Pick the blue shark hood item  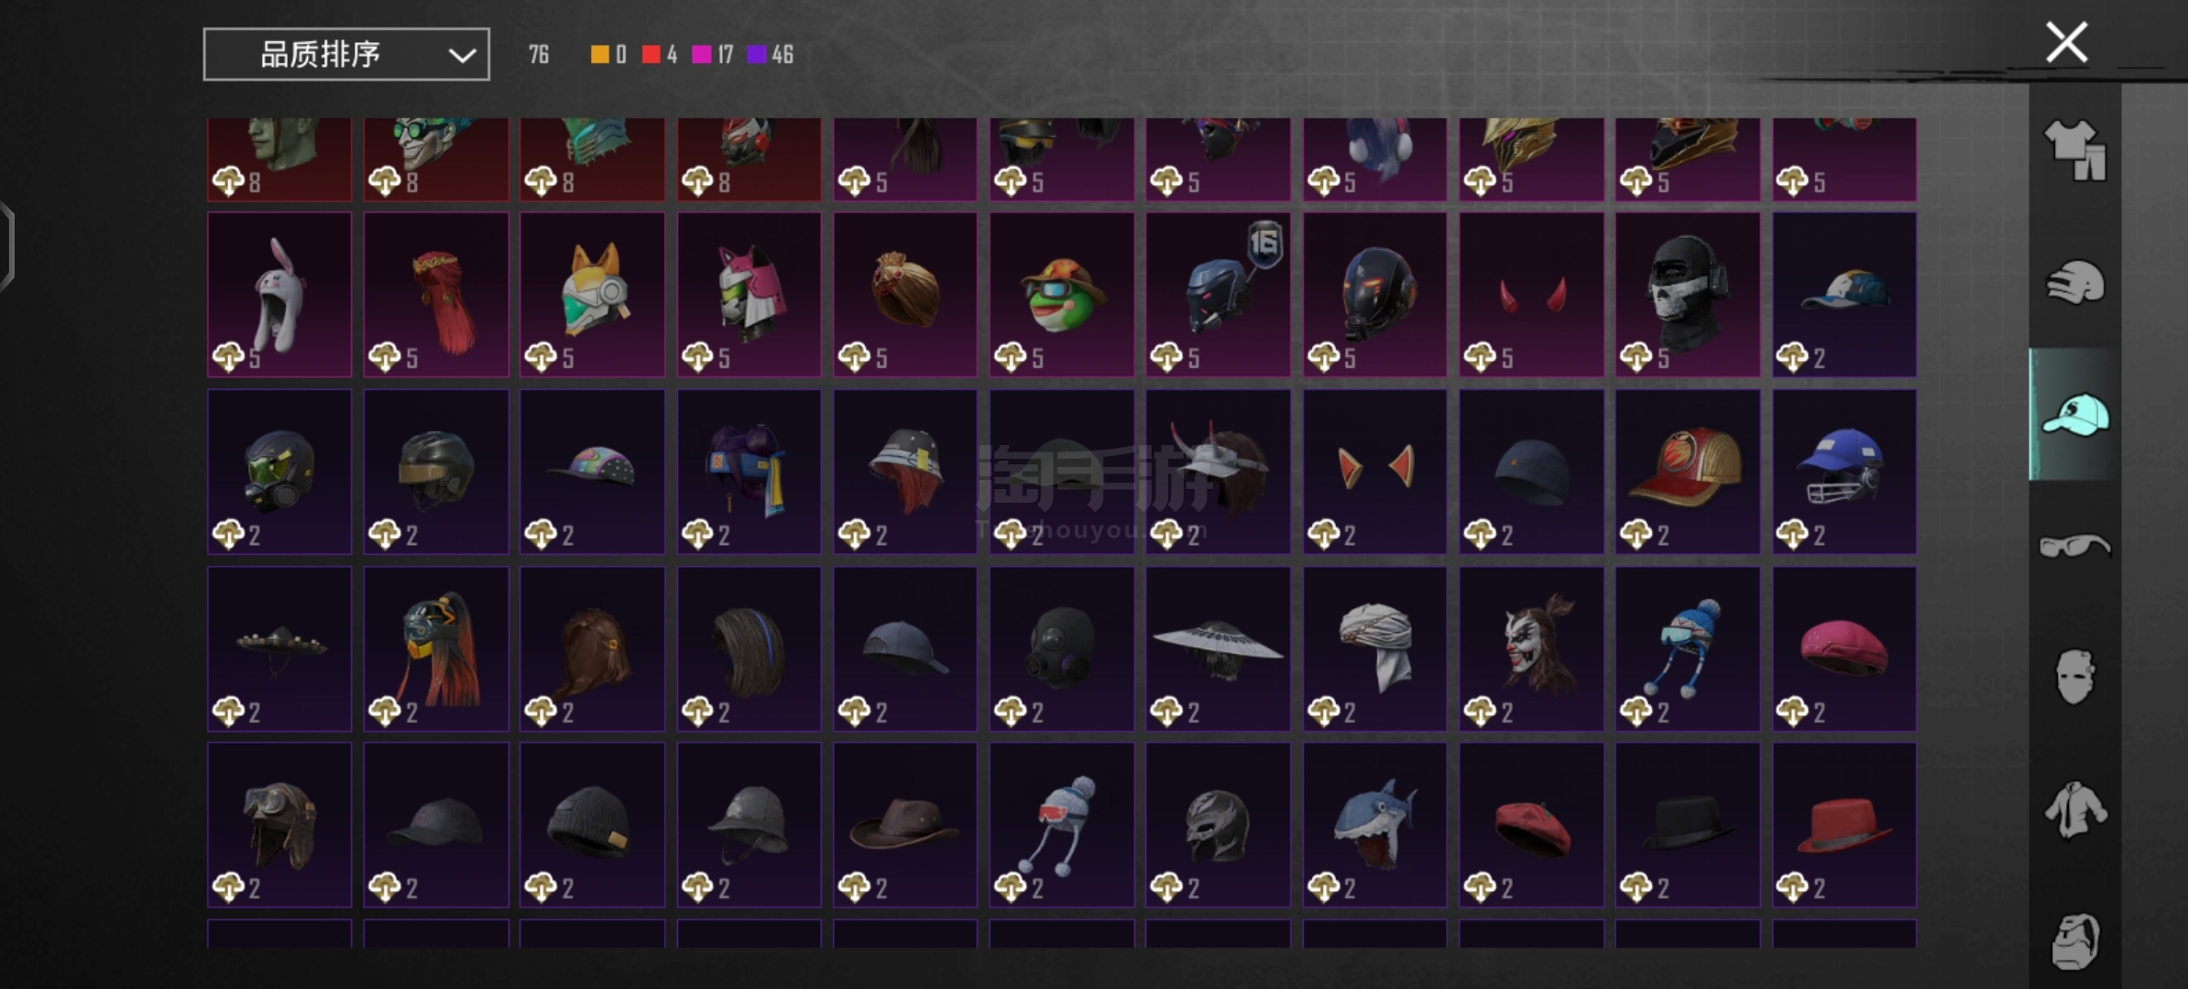click(x=1374, y=824)
